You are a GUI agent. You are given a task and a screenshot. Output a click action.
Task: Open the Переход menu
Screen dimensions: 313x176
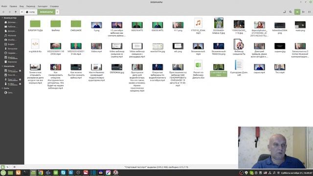click(30, 6)
